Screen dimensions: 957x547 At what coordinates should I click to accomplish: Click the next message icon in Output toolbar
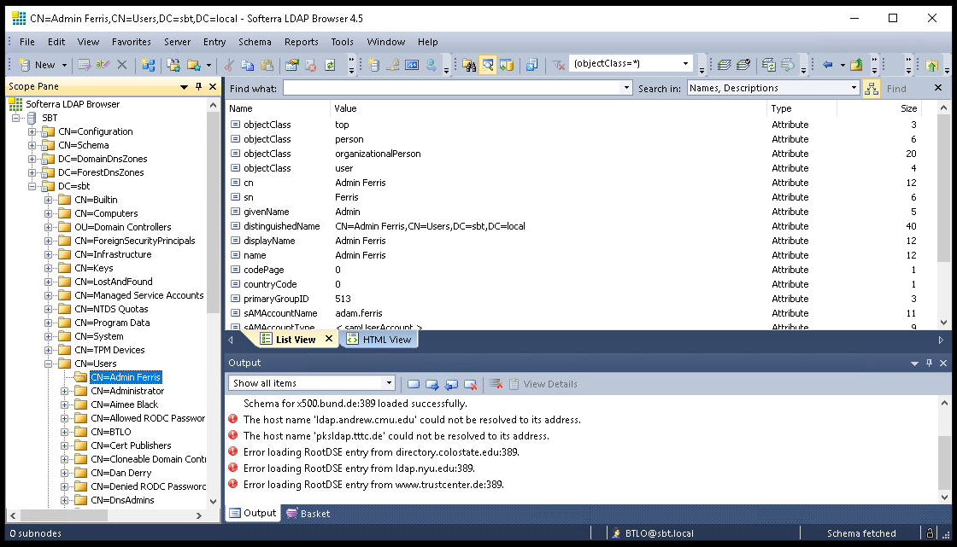click(432, 384)
